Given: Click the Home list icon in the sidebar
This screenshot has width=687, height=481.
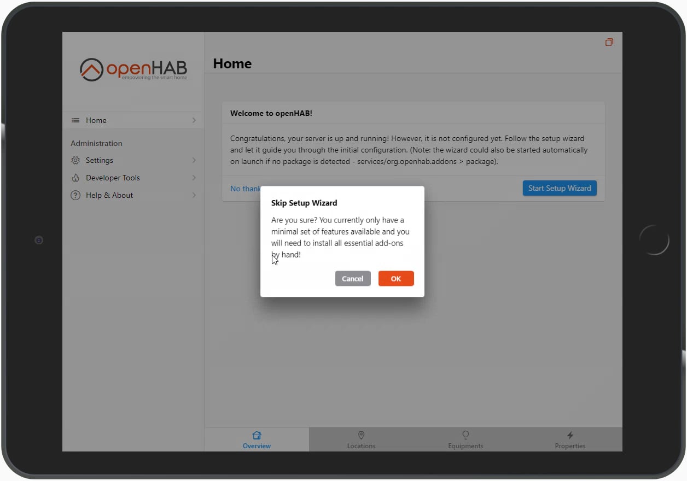Looking at the screenshot, I should (75, 120).
